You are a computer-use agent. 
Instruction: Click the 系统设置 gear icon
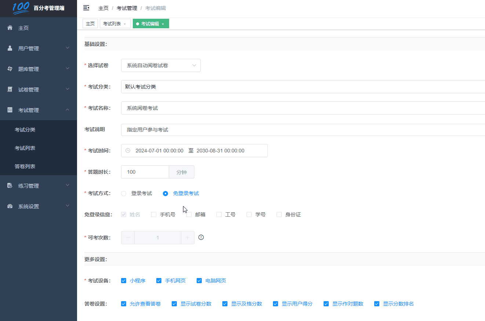[9, 206]
